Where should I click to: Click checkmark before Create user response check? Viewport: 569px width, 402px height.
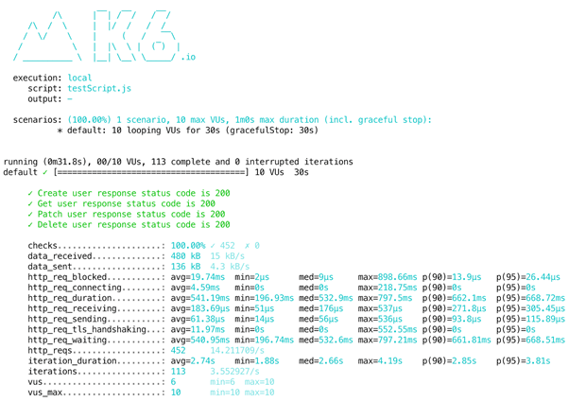tap(30, 193)
